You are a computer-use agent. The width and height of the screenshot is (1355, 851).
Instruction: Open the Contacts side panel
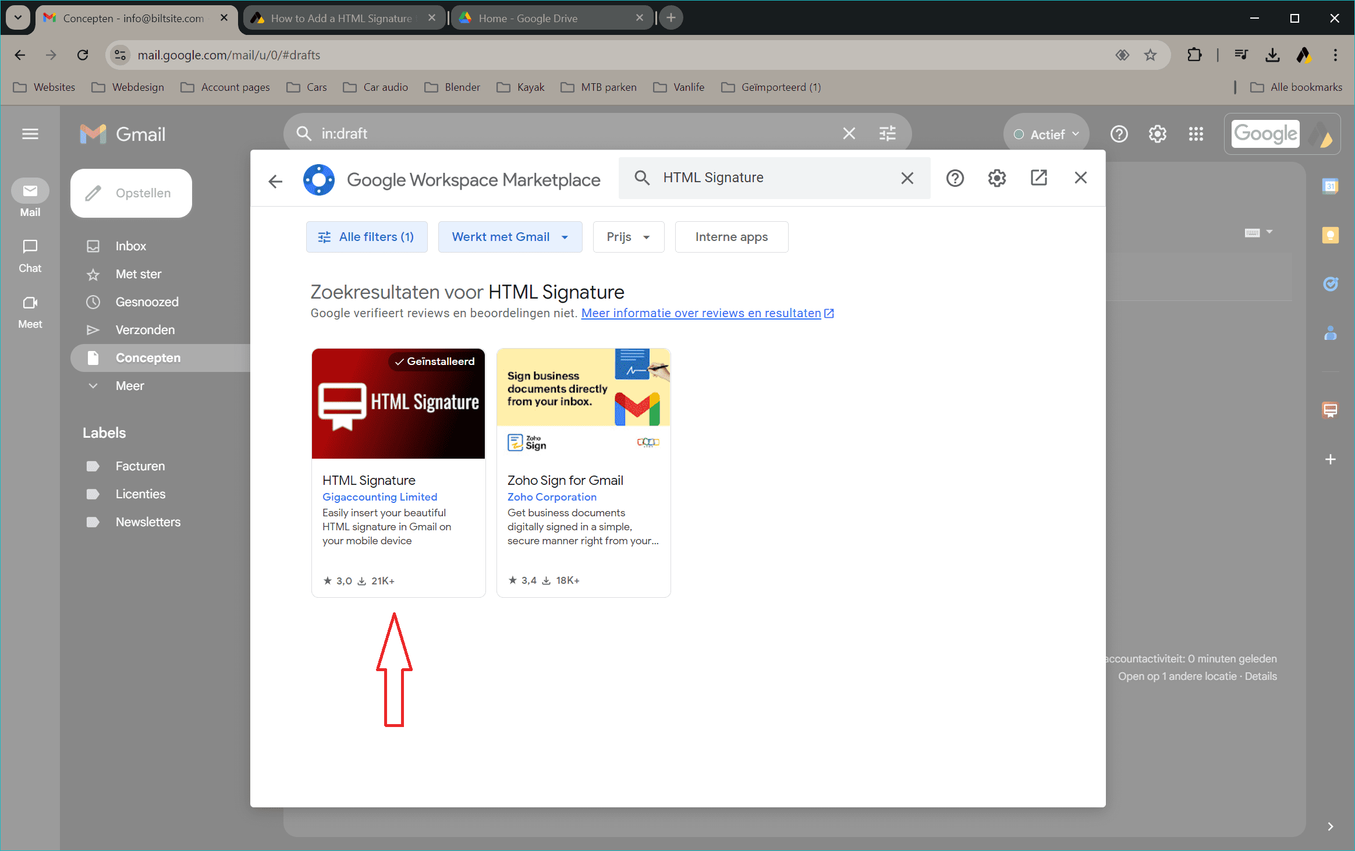[1331, 333]
